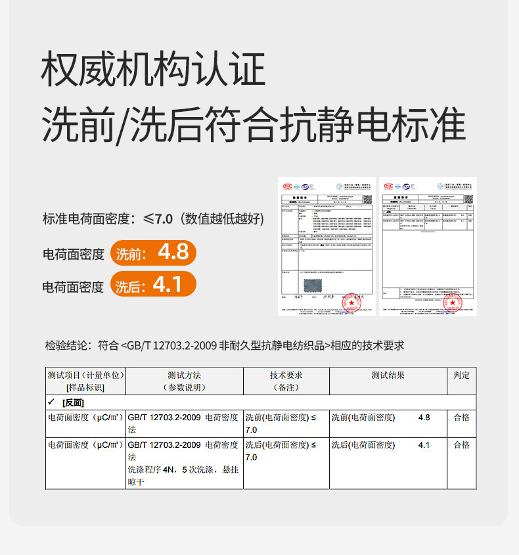The height and width of the screenshot is (555, 519).
Task: Click the checkmark beside [反面]
Action: pyautogui.click(x=51, y=402)
